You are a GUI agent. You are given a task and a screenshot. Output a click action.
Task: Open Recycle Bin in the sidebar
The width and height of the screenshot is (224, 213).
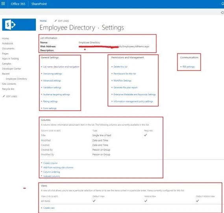(8, 89)
